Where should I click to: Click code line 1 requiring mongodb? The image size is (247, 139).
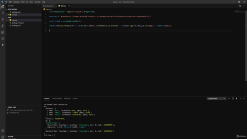pos(72,12)
